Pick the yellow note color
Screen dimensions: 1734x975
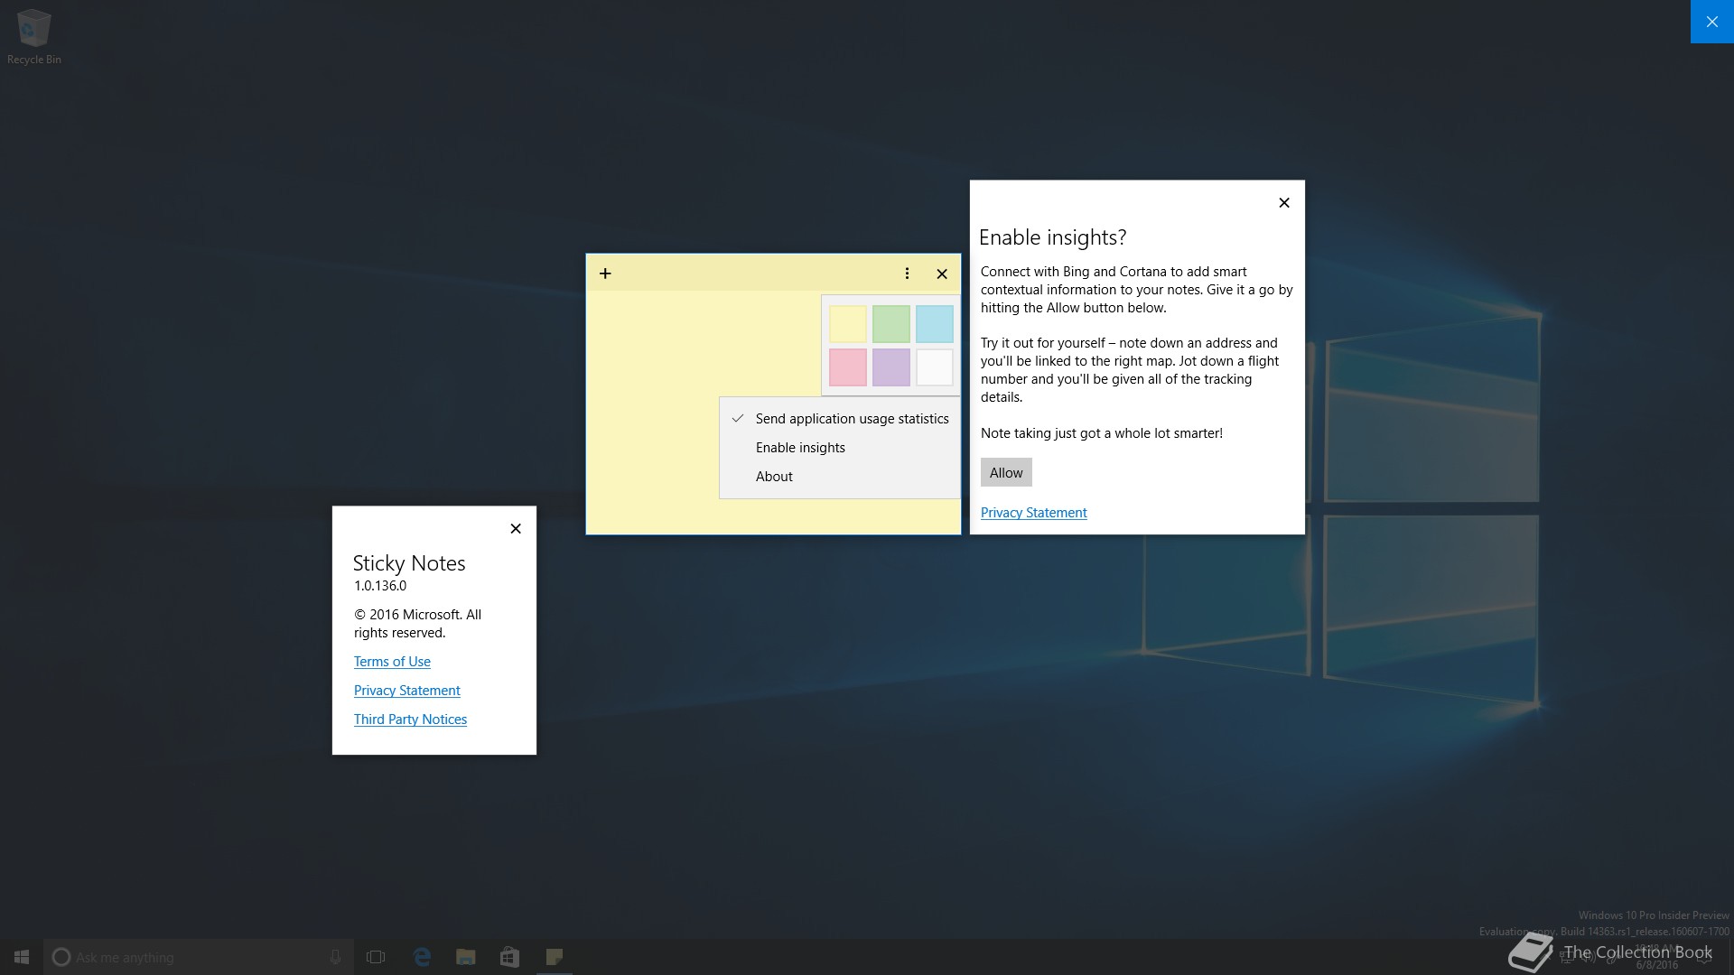pos(848,324)
